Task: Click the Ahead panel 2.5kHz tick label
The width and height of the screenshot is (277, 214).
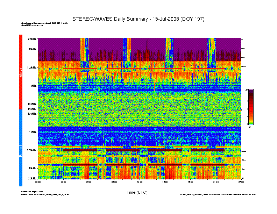Action: (32, 39)
